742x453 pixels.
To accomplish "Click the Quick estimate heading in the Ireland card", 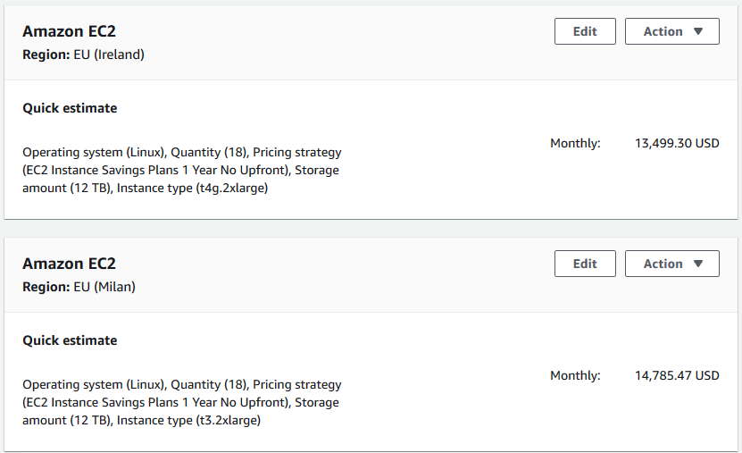I will pos(70,108).
